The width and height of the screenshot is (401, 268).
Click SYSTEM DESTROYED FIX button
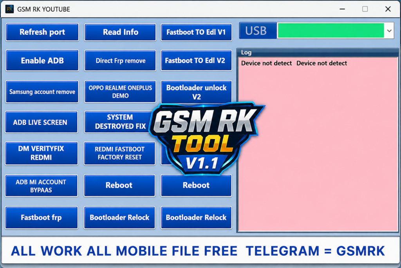pos(118,122)
